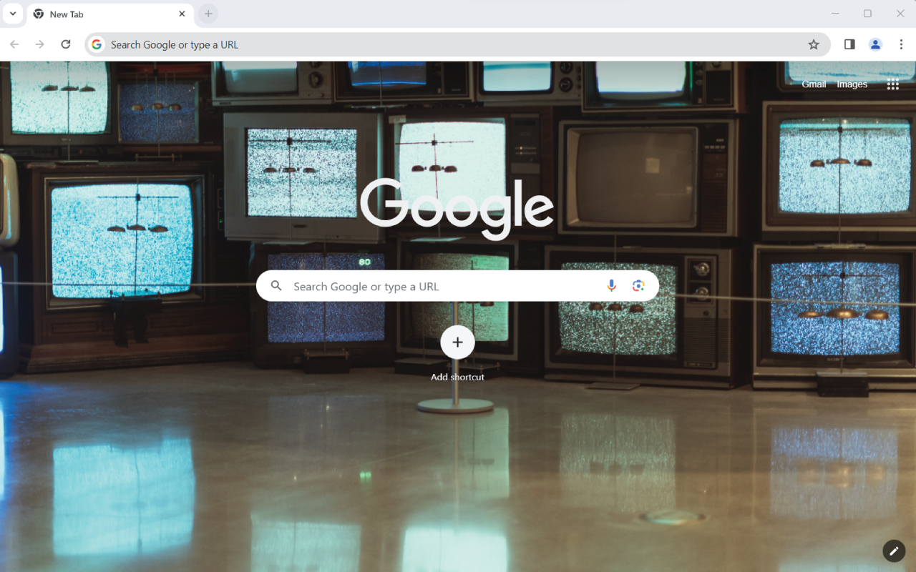This screenshot has height=572, width=916.
Task: Open the Chrome profile avatar
Action: click(x=875, y=44)
